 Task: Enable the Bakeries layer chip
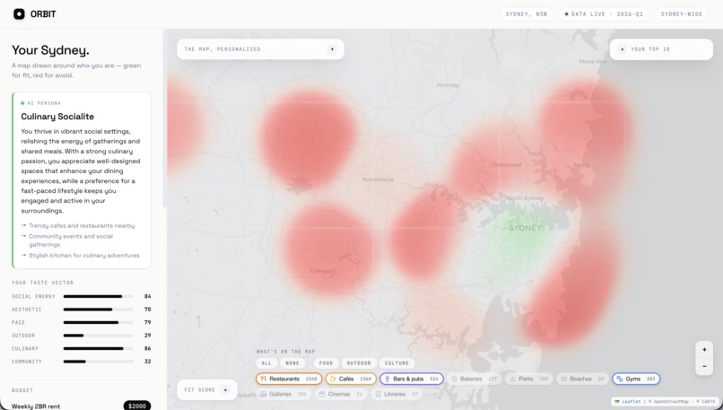pos(474,379)
